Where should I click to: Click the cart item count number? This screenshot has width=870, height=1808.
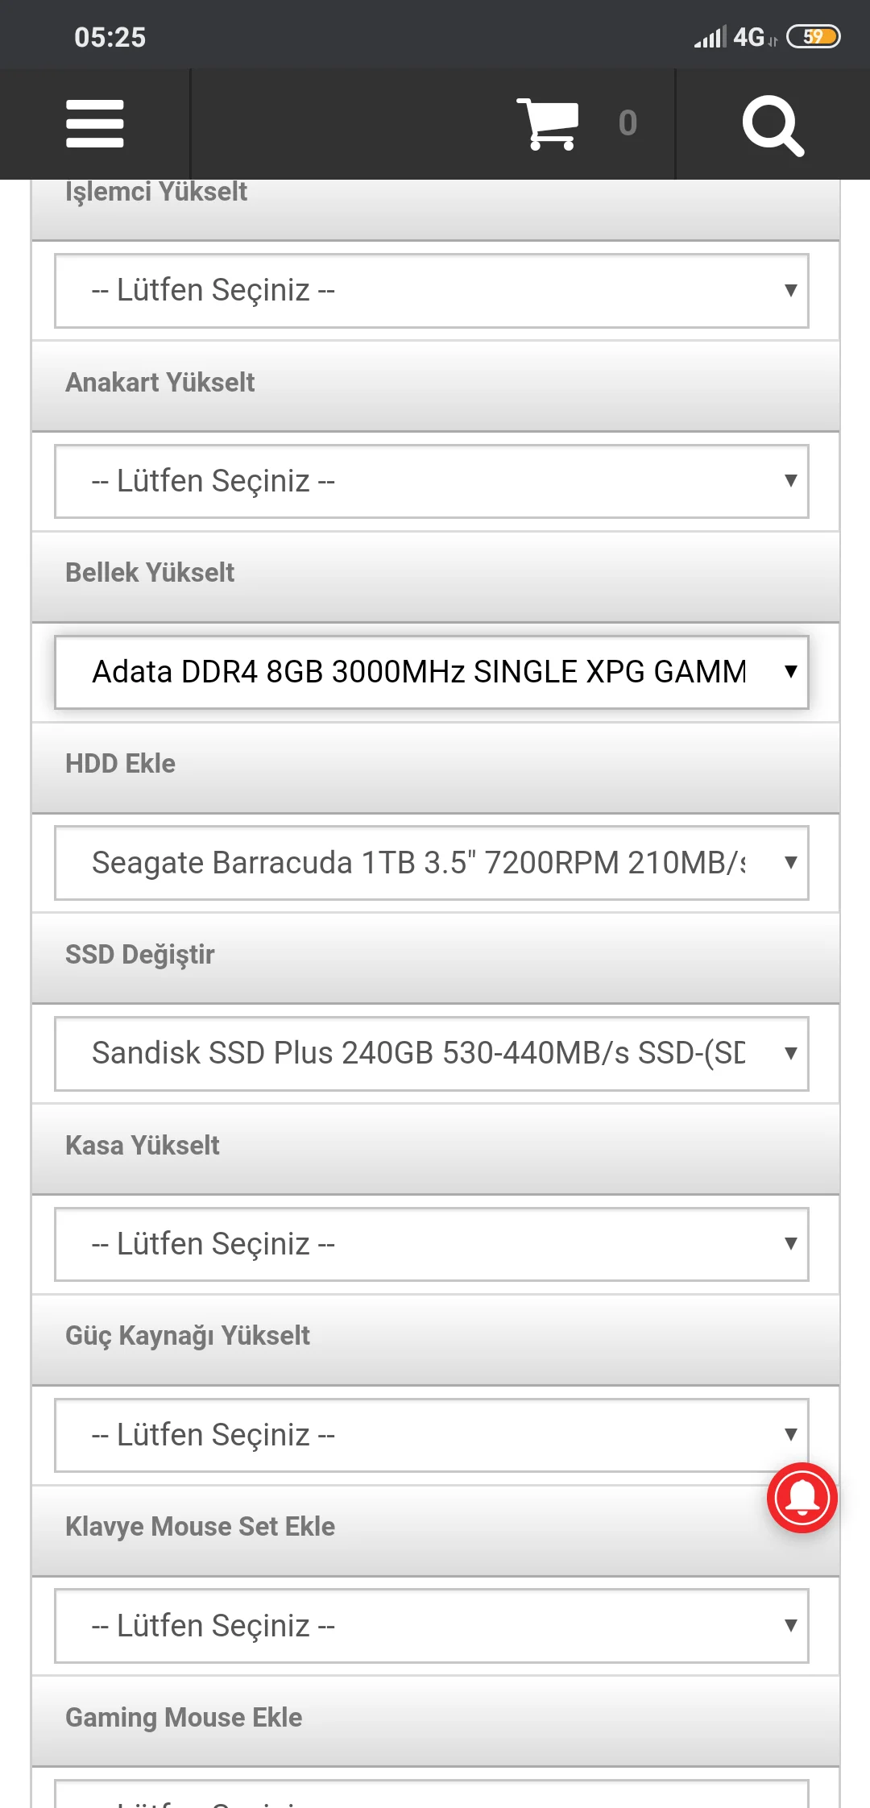pyautogui.click(x=628, y=124)
